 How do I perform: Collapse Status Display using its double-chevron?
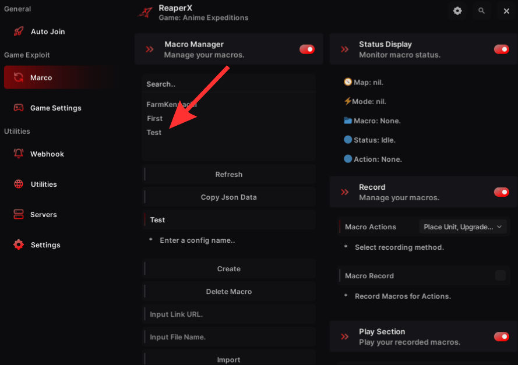point(344,49)
